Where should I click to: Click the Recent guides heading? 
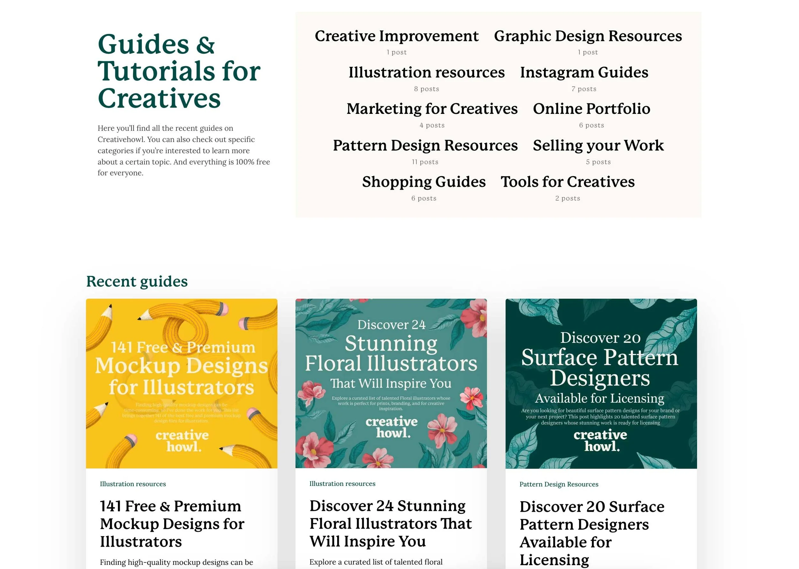point(137,282)
